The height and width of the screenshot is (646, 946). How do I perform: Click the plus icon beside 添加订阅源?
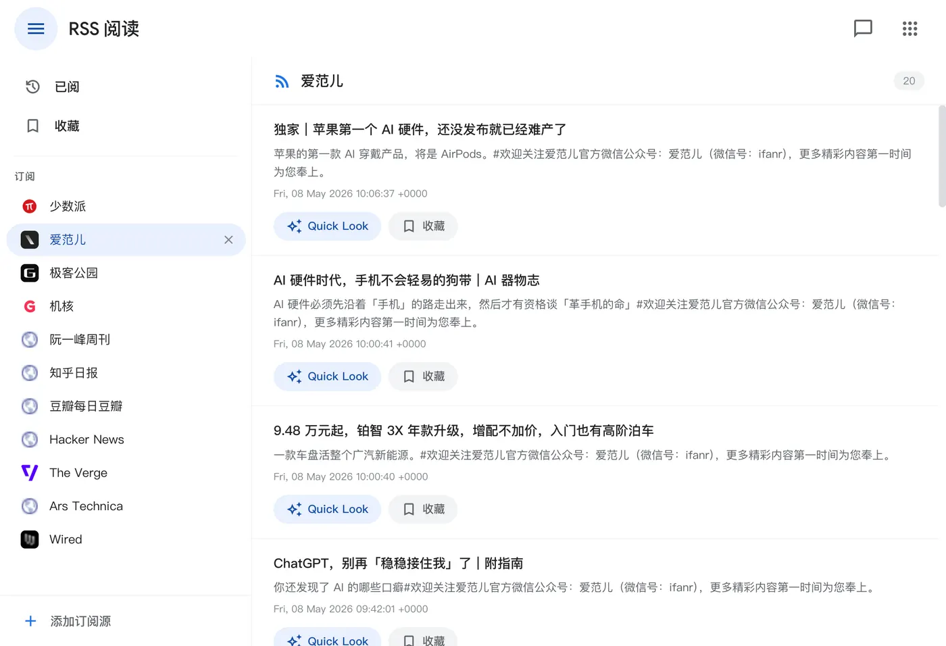(x=30, y=621)
